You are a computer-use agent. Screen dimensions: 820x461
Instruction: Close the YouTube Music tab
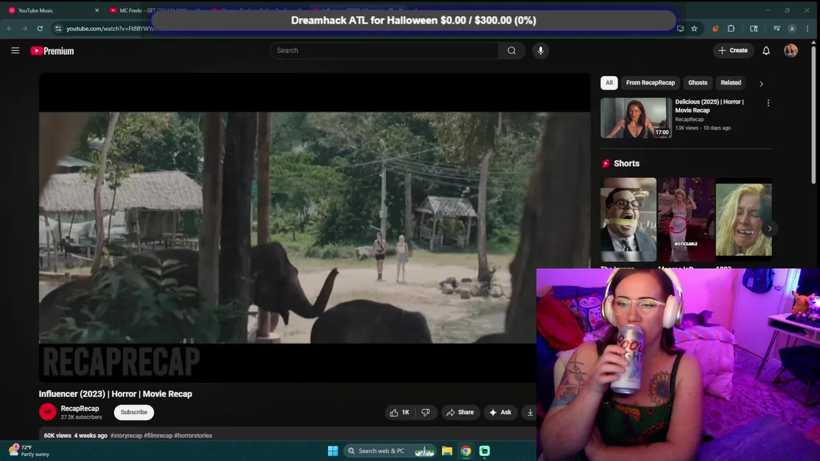click(x=97, y=10)
